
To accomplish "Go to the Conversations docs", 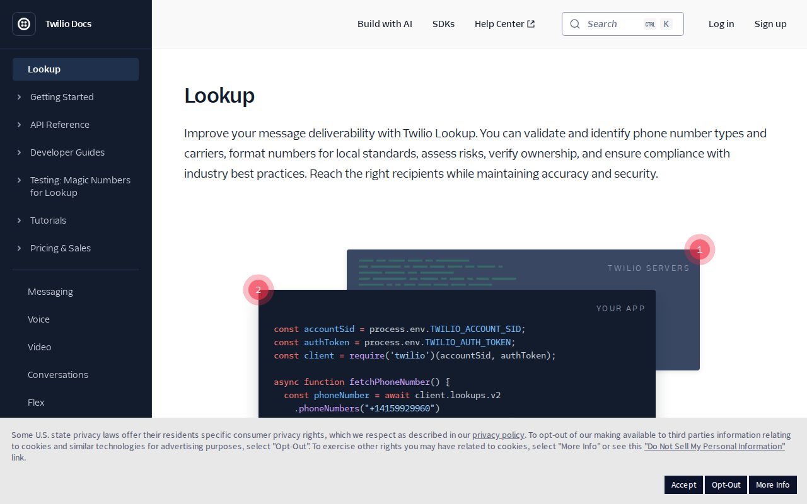I will pos(58,375).
